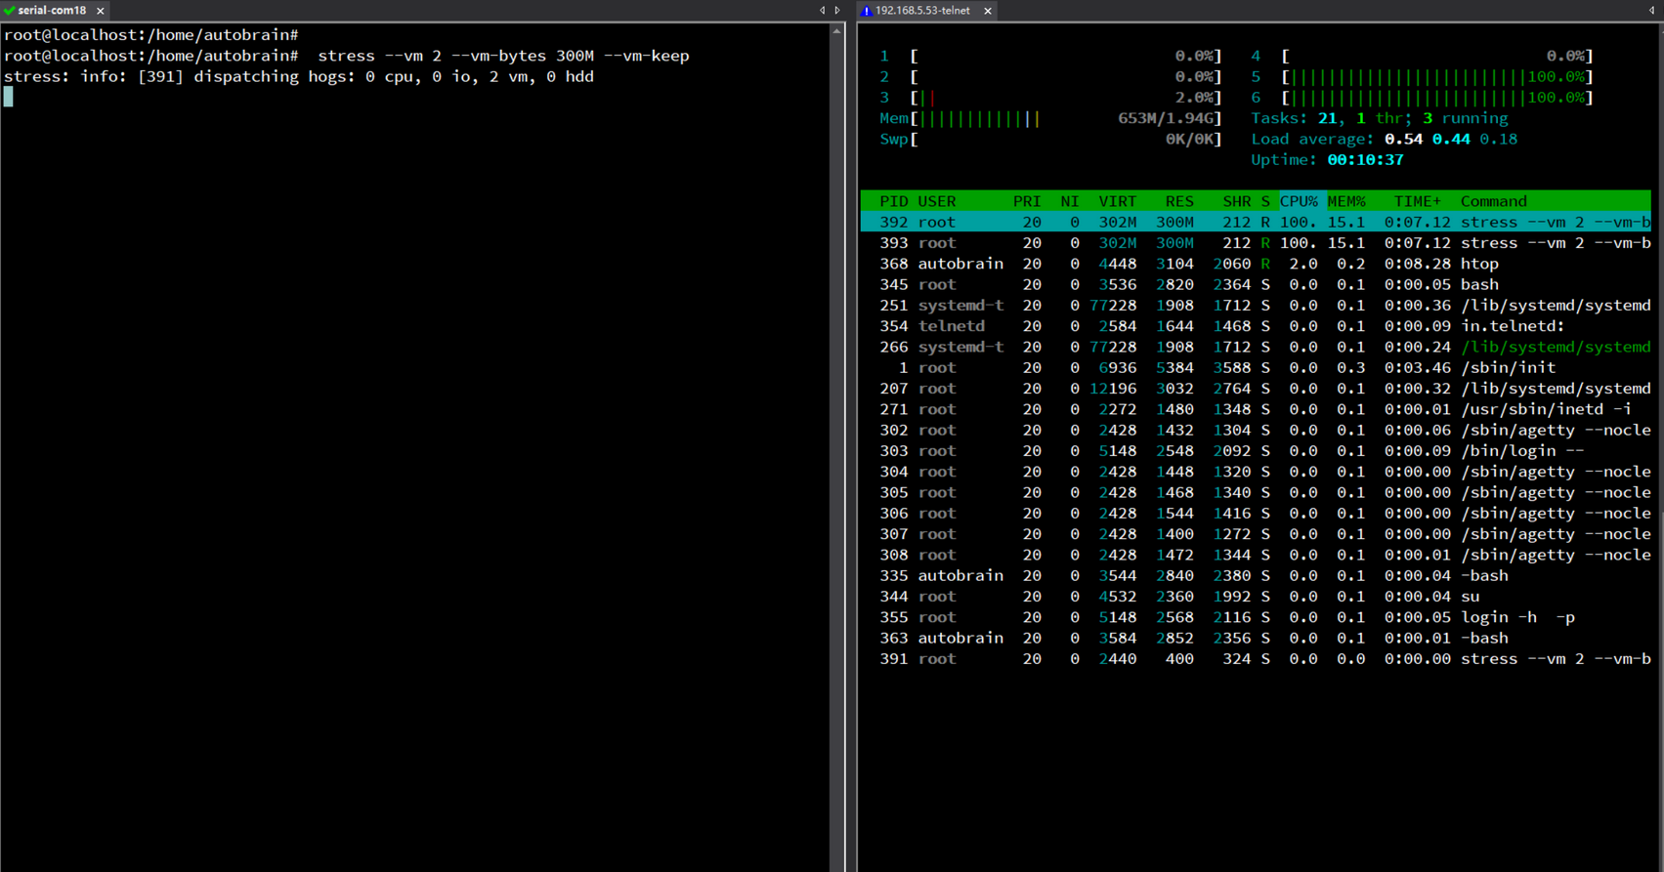Click the green connected checkmark on serial-com18 tab
This screenshot has height=872, width=1664.
click(9, 10)
